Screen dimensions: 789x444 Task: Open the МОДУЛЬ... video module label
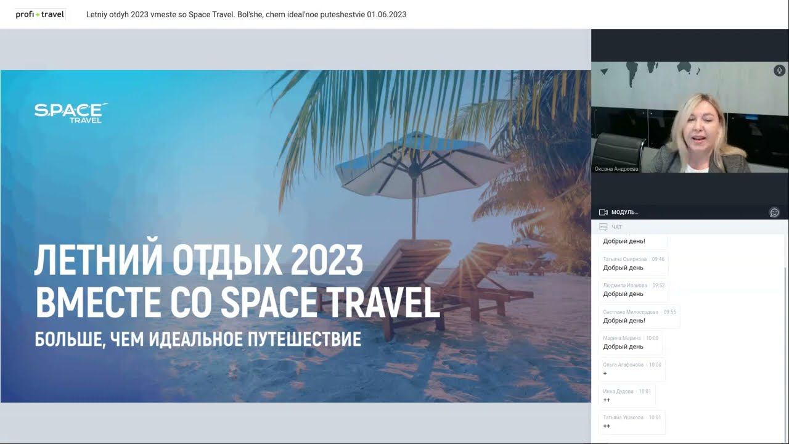click(x=624, y=212)
